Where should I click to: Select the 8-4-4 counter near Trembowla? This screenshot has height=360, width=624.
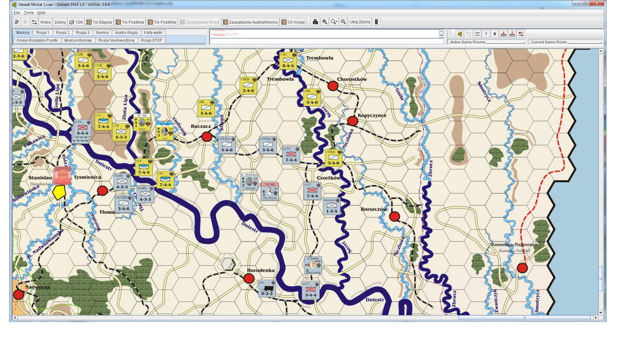click(x=288, y=60)
